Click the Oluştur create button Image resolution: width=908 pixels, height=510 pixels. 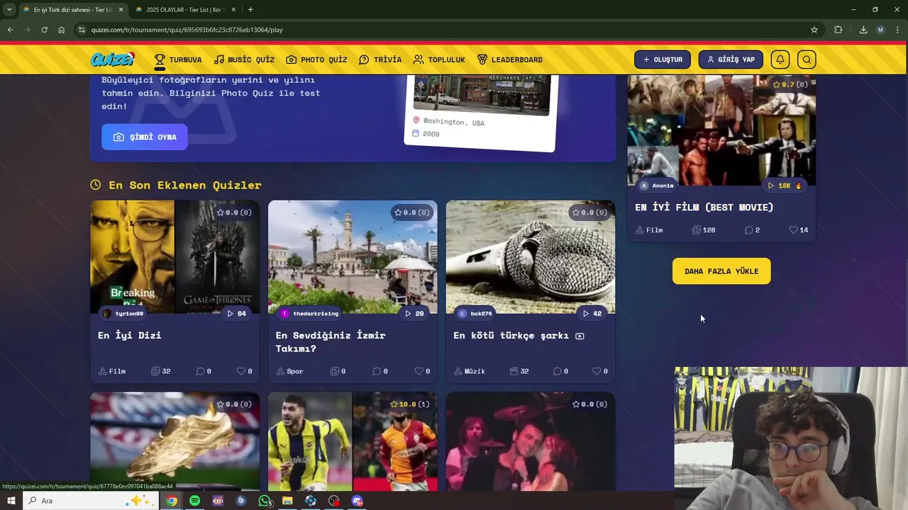(663, 59)
